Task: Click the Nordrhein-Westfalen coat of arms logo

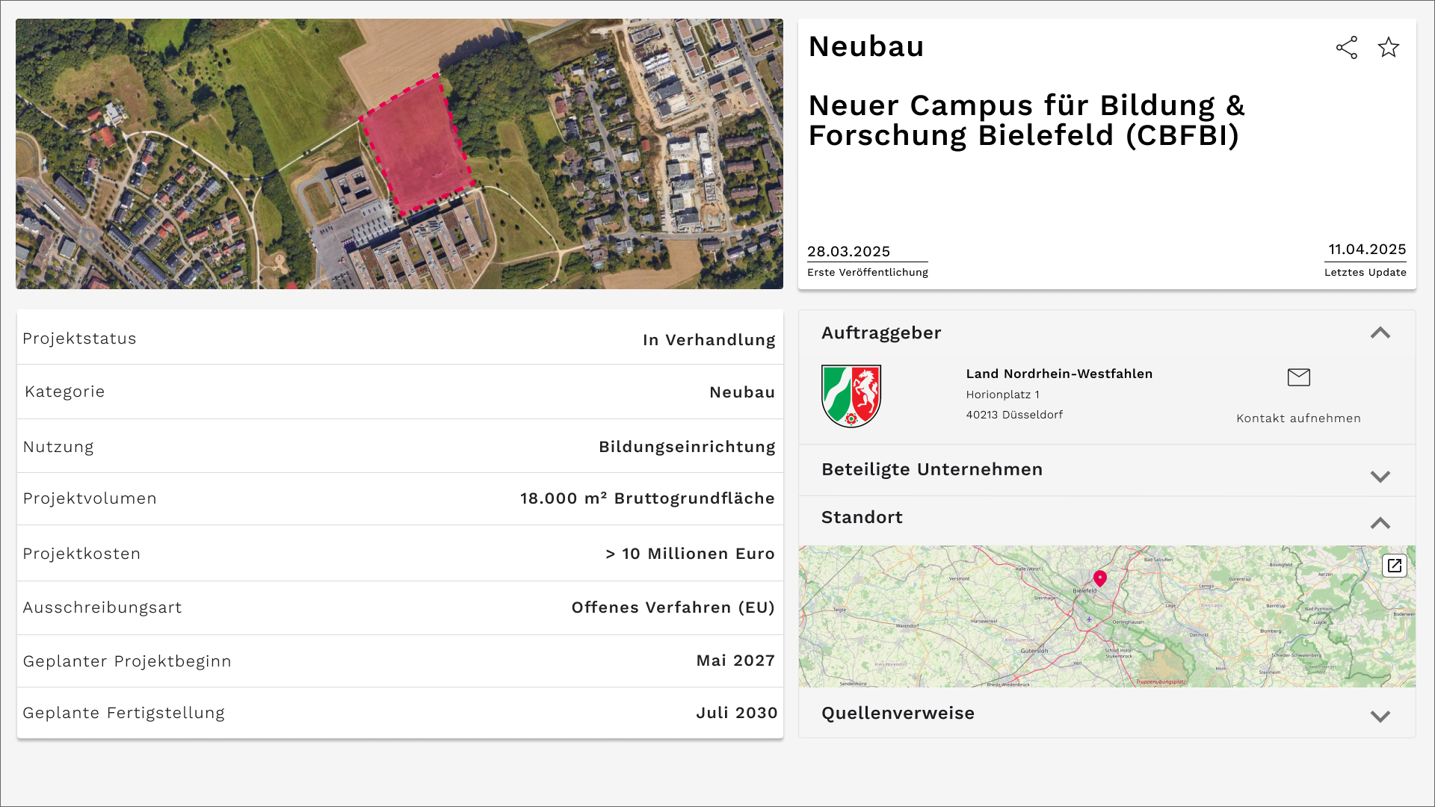Action: [x=851, y=396]
